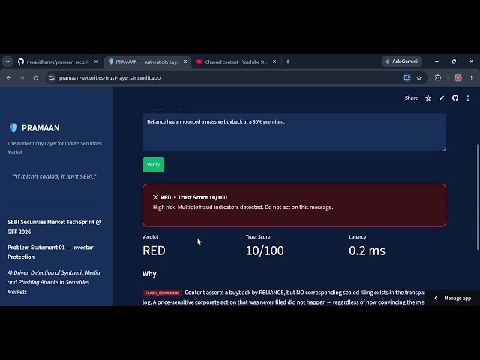480x360 pixels.
Task: Click inside the Reliance buyback message text area
Action: tap(294, 132)
